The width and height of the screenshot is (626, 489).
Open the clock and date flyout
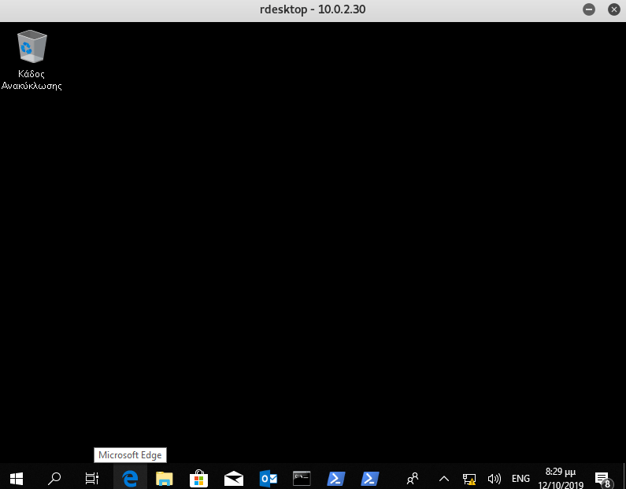coord(561,478)
